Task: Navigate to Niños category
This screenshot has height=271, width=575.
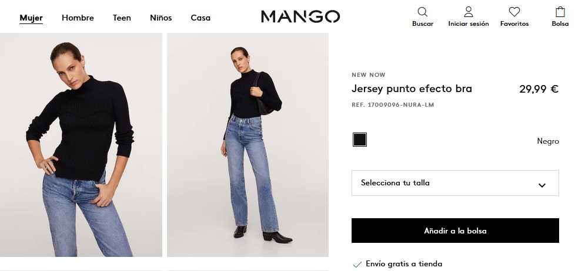Action: [161, 18]
